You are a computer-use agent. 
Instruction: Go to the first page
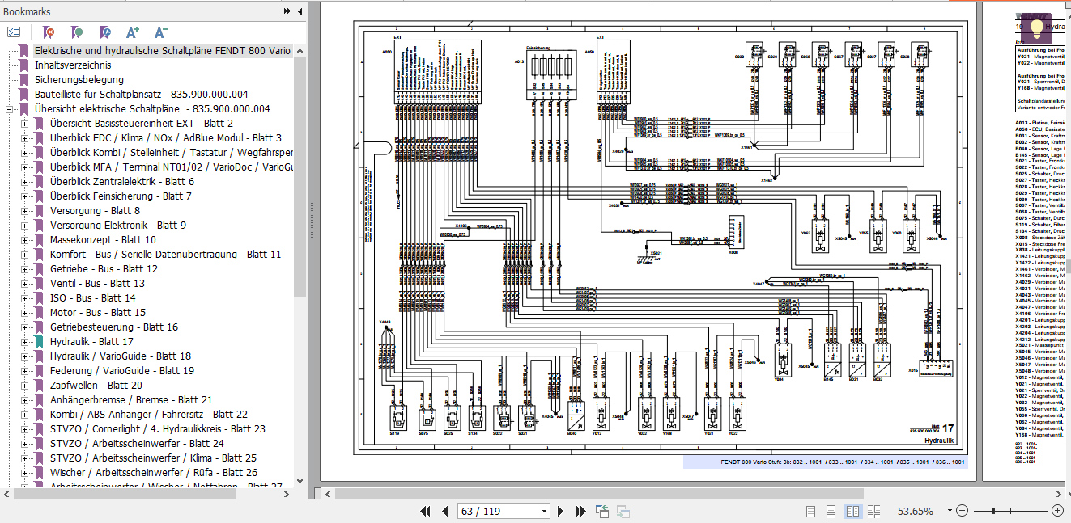[425, 511]
